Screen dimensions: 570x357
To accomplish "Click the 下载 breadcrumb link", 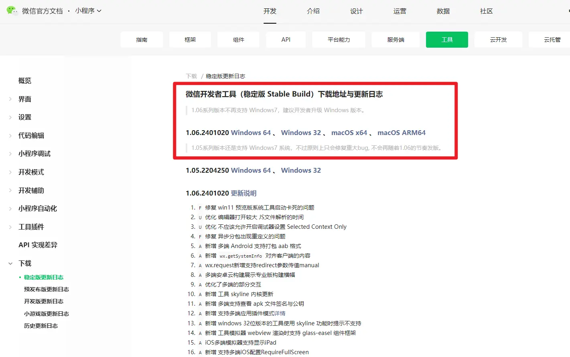I will [191, 76].
